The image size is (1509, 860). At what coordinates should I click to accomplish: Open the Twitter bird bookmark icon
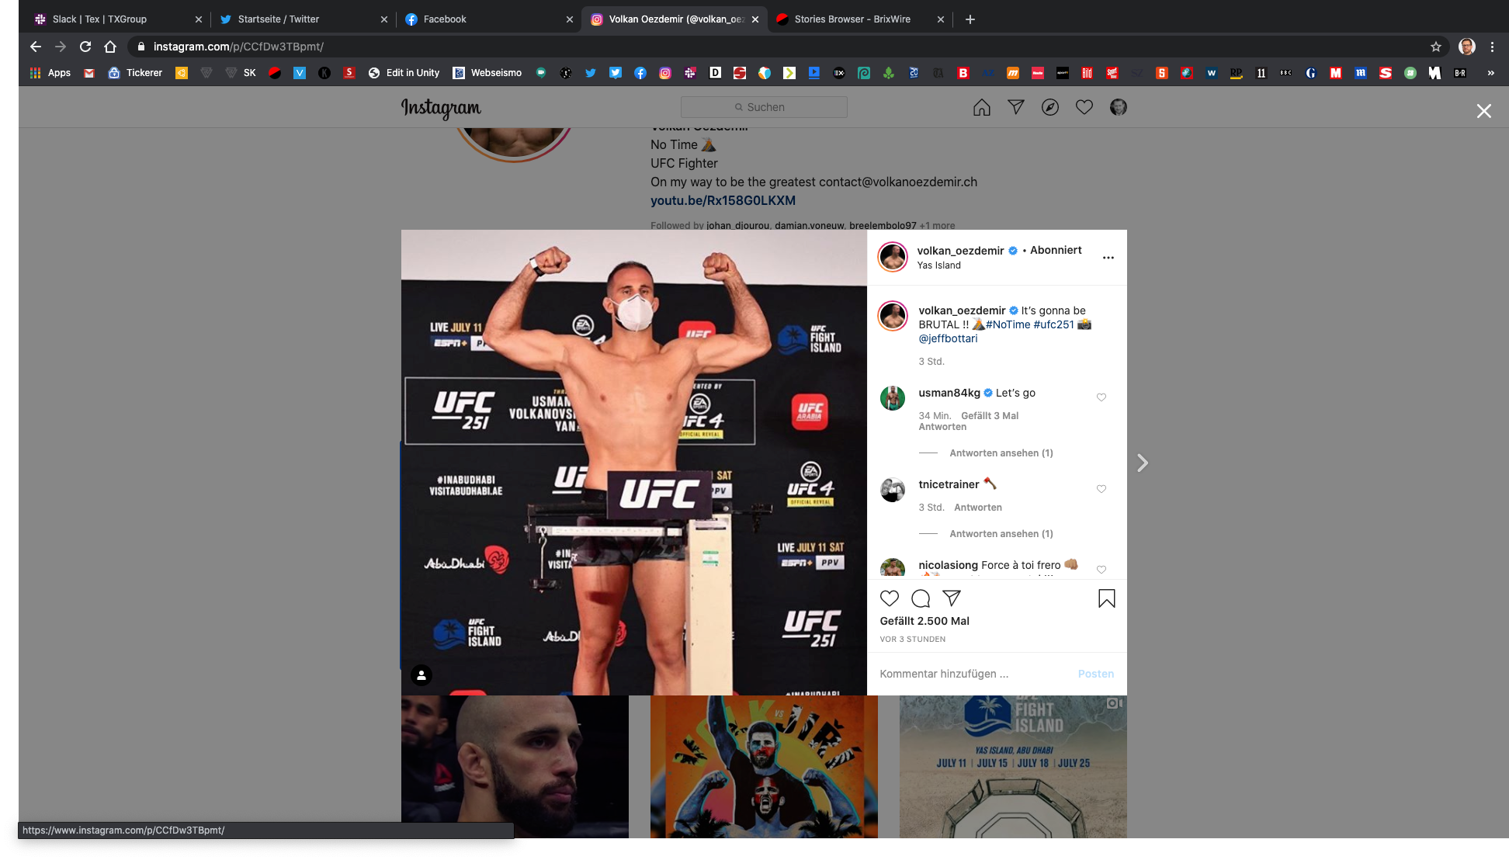(590, 73)
